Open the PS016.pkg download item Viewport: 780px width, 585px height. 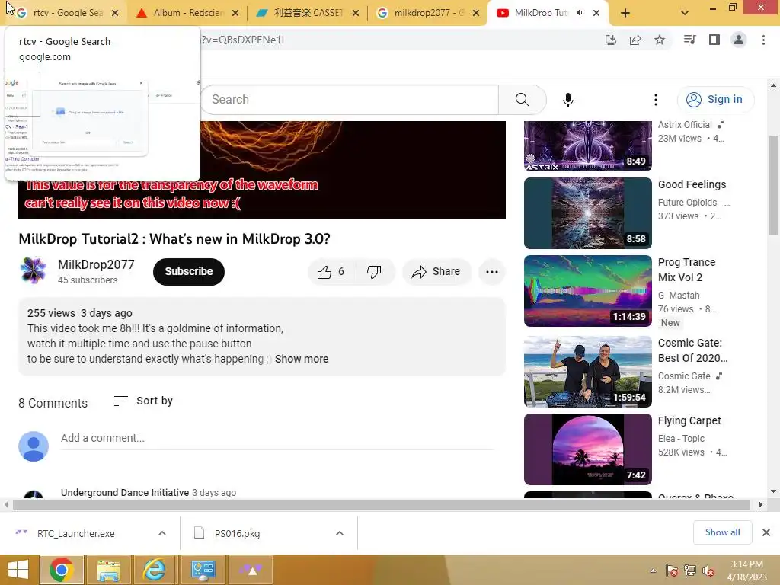238,533
